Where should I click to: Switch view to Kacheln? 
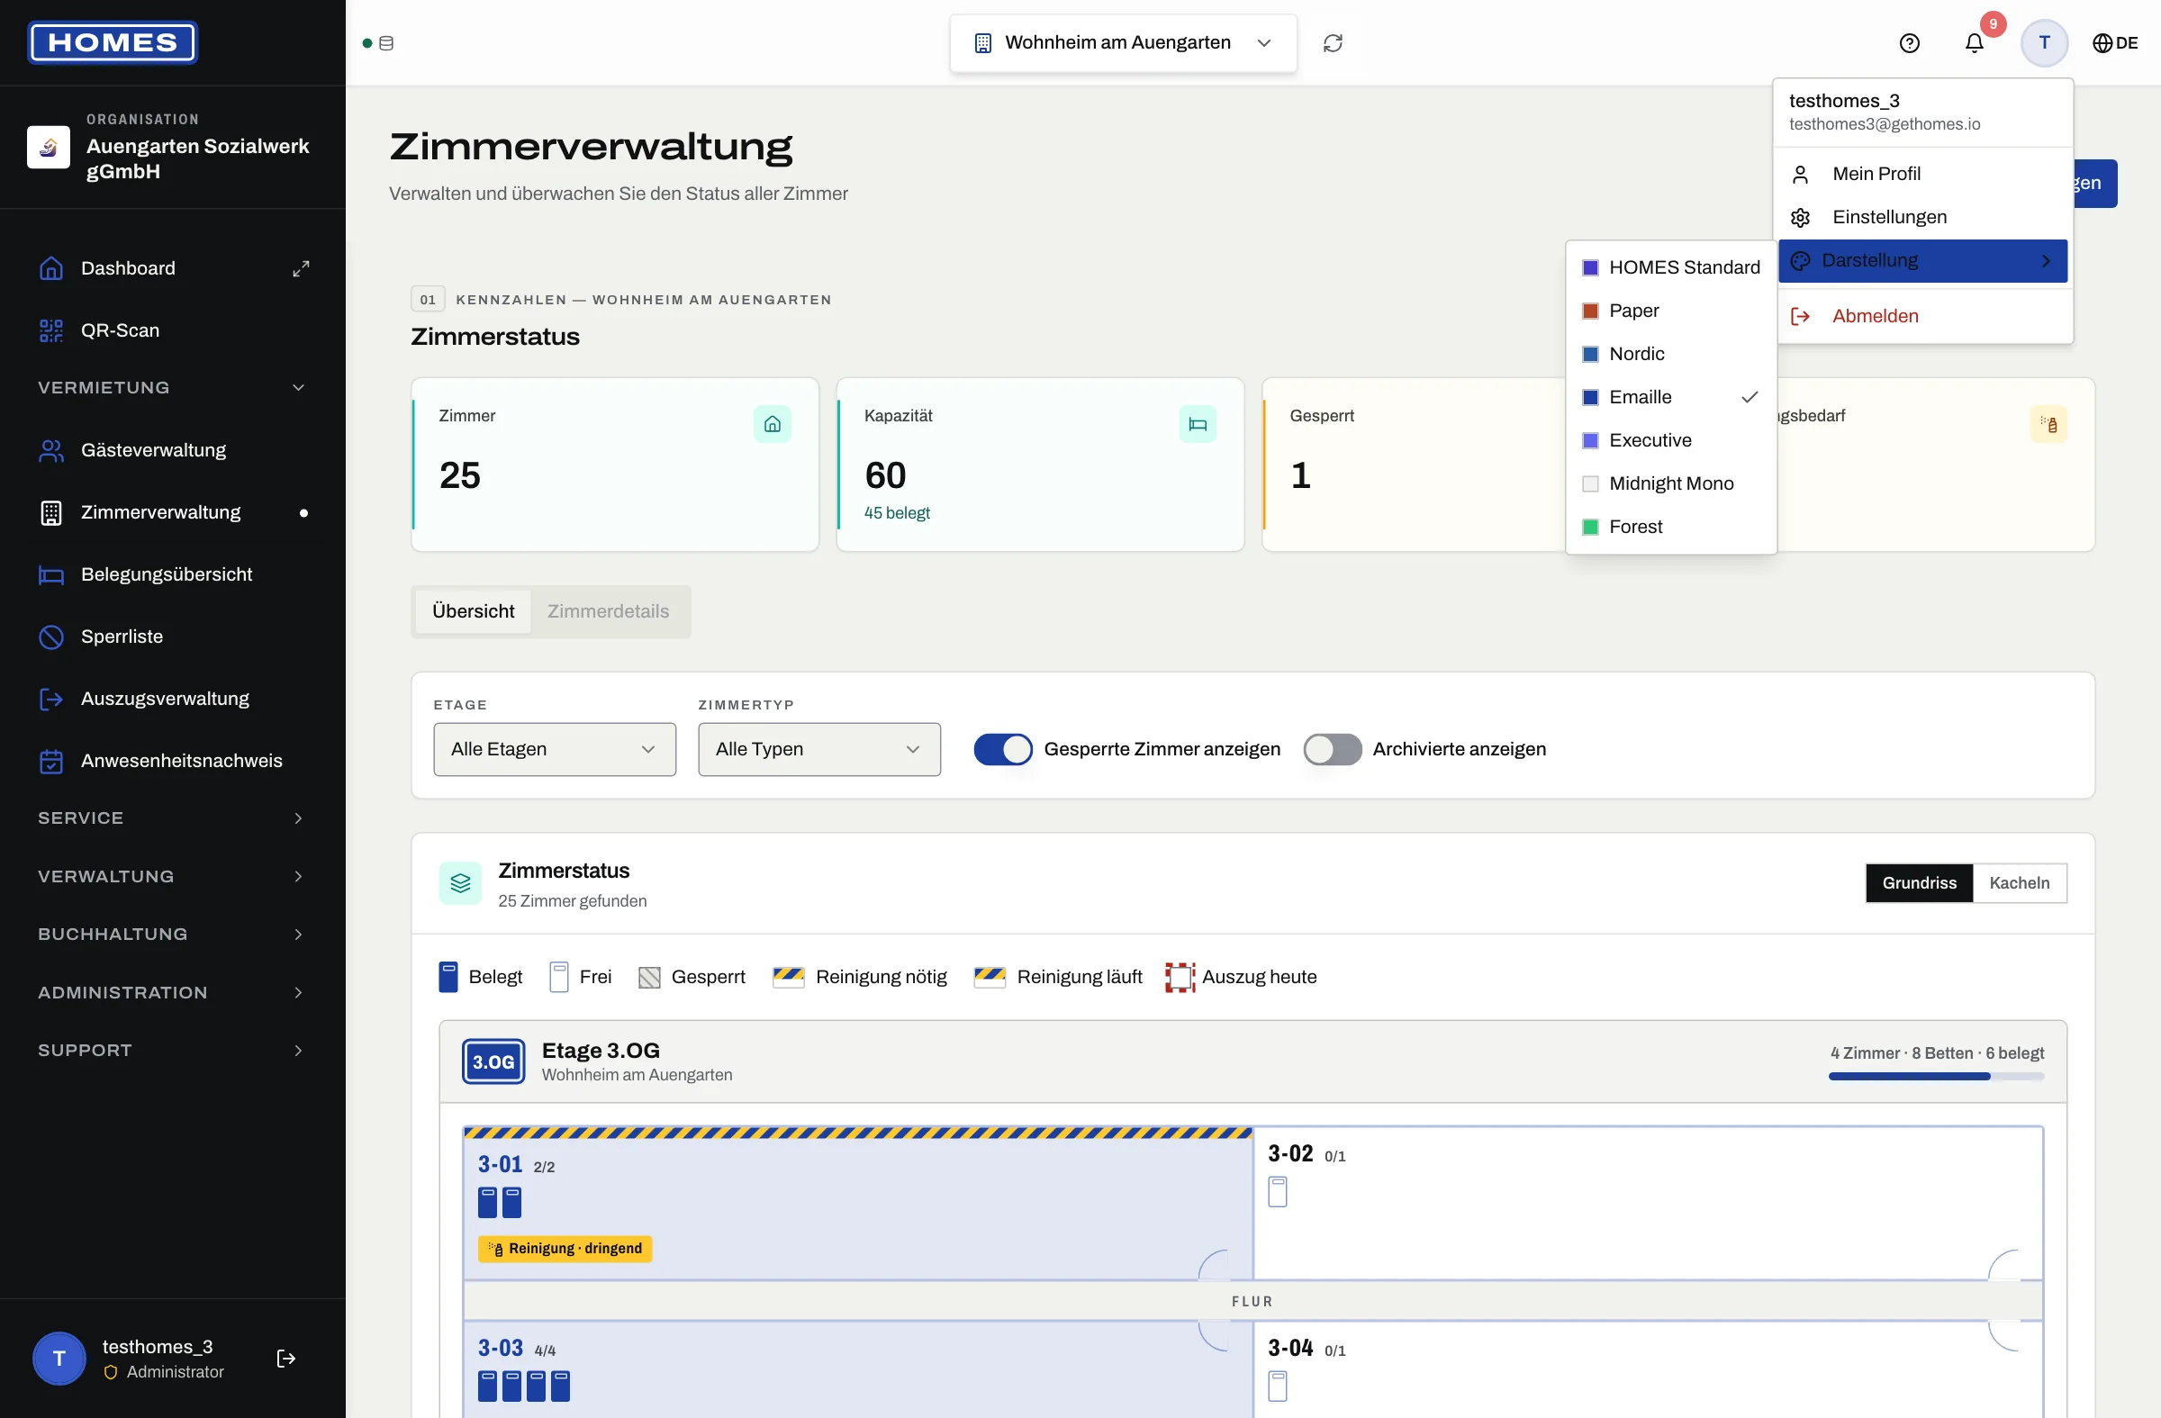point(2019,883)
